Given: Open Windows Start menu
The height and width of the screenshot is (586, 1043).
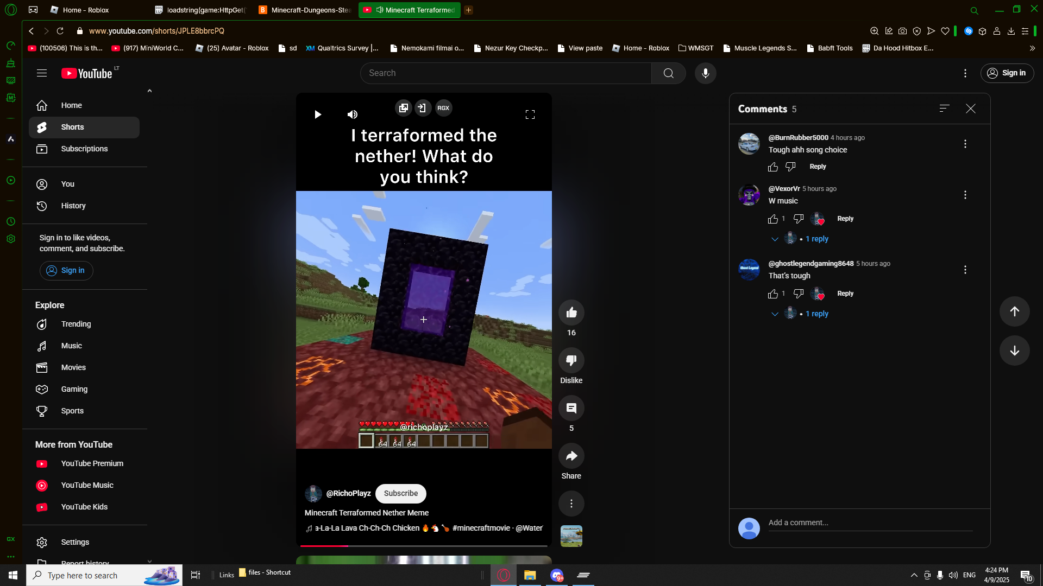Looking at the screenshot, I should tap(13, 575).
